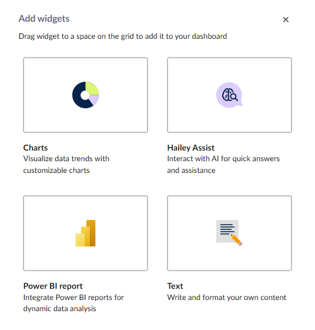Select the Charts widget card
The width and height of the screenshot is (315, 330).
point(86,95)
